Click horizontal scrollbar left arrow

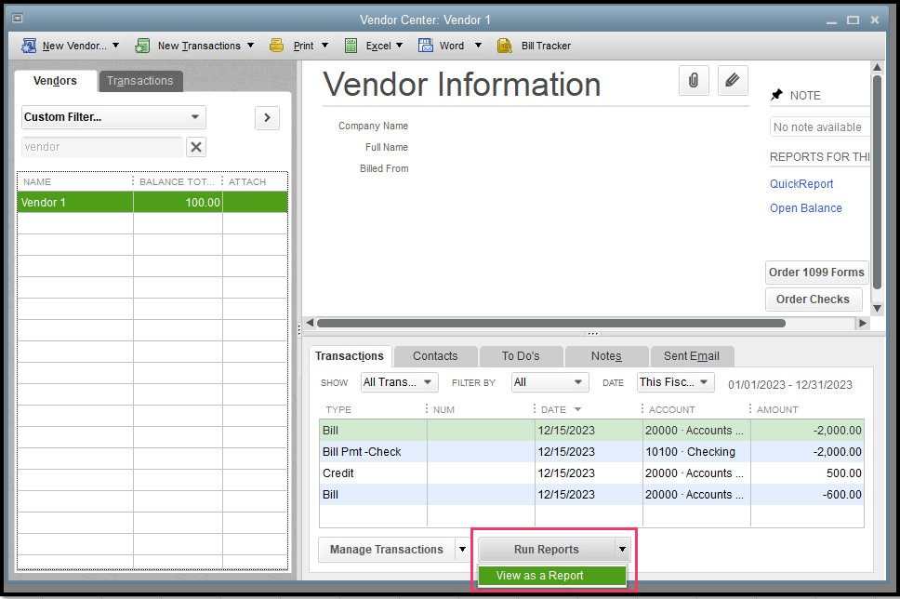tap(310, 324)
